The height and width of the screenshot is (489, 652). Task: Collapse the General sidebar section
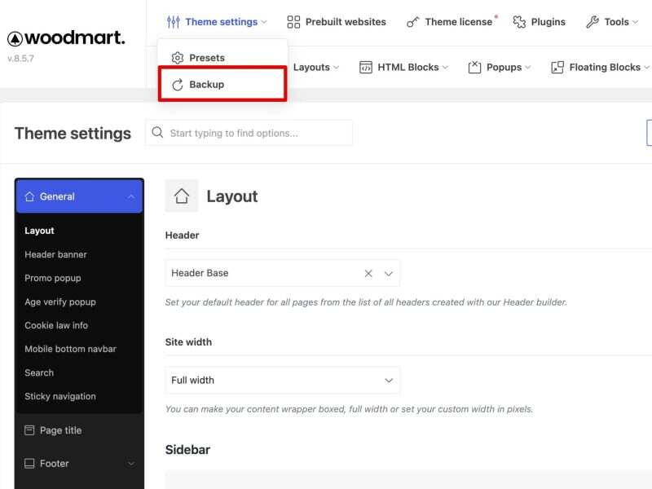click(131, 196)
